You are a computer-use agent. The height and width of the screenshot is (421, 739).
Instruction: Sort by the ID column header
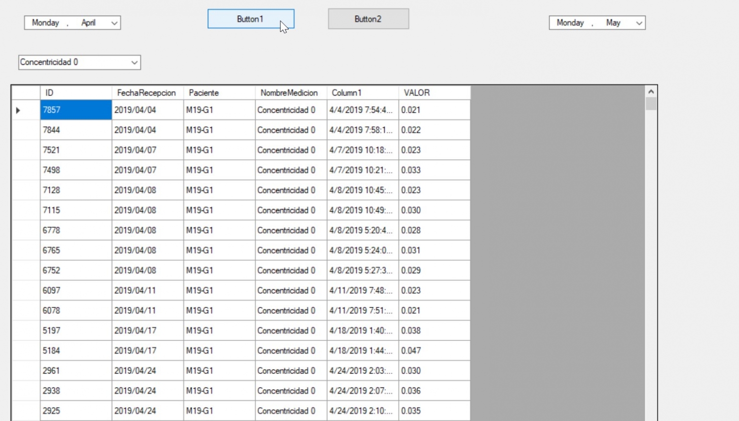76,92
